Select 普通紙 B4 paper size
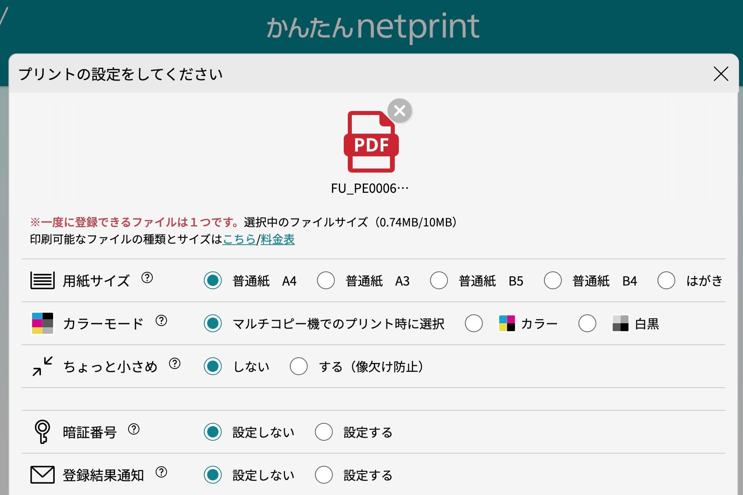The width and height of the screenshot is (743, 495). [x=553, y=280]
